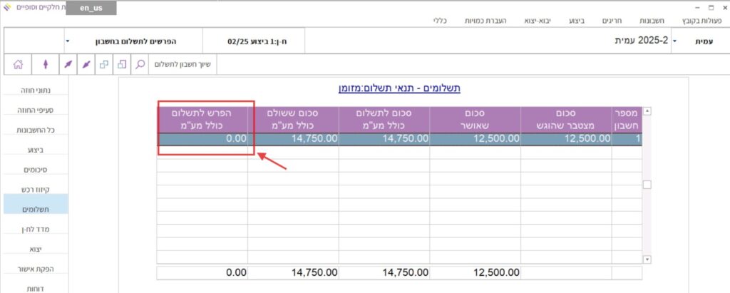Click the purple up-arrow toolbar icon
The image size is (730, 293).
click(46, 64)
